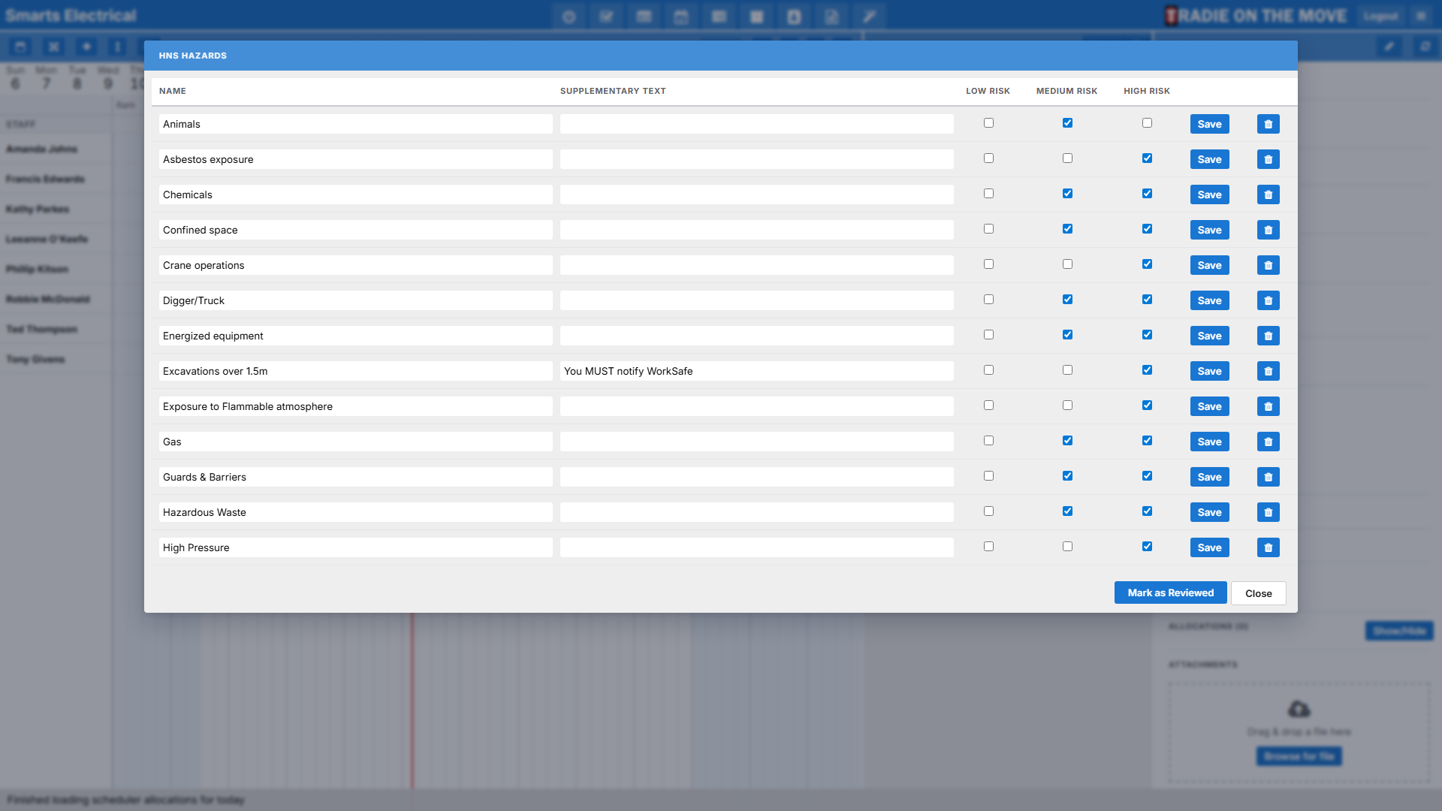The height and width of the screenshot is (811, 1442).
Task: Delete the Hazardous Waste hazard
Action: pyautogui.click(x=1268, y=512)
